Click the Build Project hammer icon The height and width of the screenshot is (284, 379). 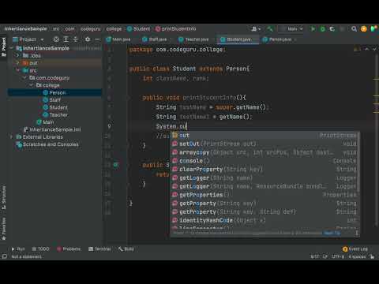(270, 28)
